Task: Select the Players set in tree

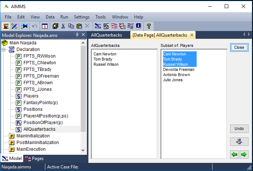Action: tap(31, 96)
